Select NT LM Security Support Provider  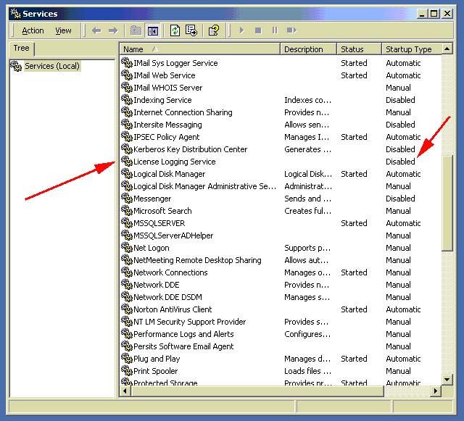pos(190,322)
